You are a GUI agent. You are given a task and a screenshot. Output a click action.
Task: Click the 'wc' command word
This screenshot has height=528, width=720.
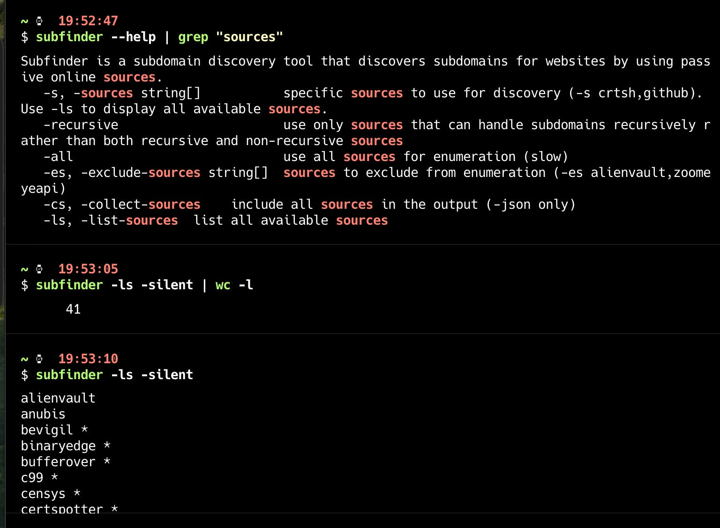tap(223, 285)
